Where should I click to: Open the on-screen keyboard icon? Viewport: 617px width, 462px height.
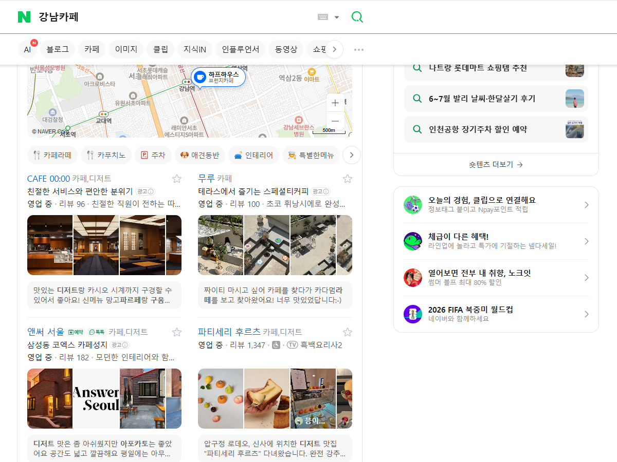323,17
